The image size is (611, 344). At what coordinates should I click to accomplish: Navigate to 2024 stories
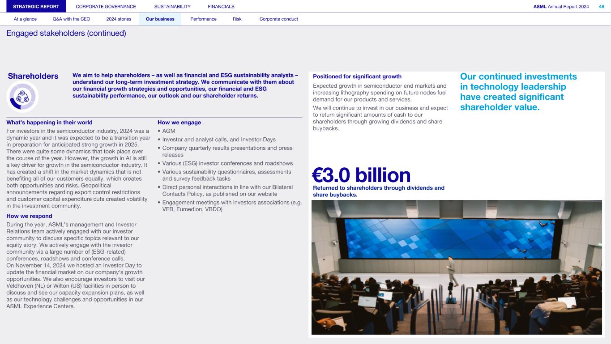pyautogui.click(x=119, y=19)
